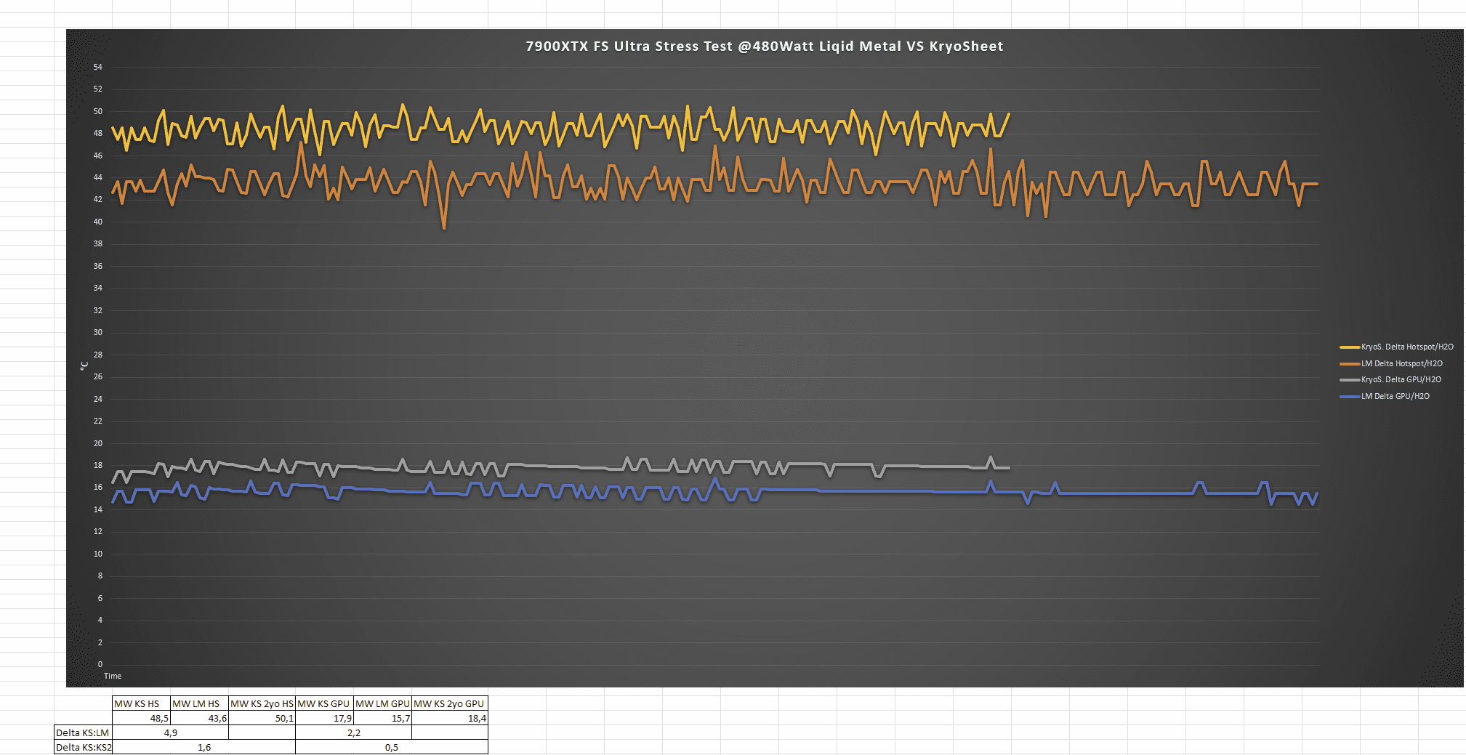Click the cell containing '50,1'

pyautogui.click(x=262, y=718)
